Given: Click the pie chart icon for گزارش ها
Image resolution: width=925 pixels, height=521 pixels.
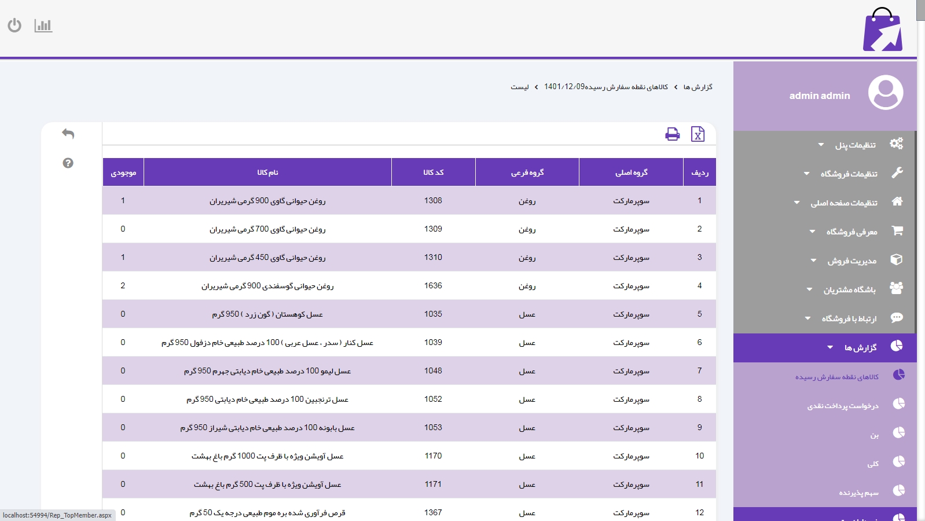Looking at the screenshot, I should point(897,346).
